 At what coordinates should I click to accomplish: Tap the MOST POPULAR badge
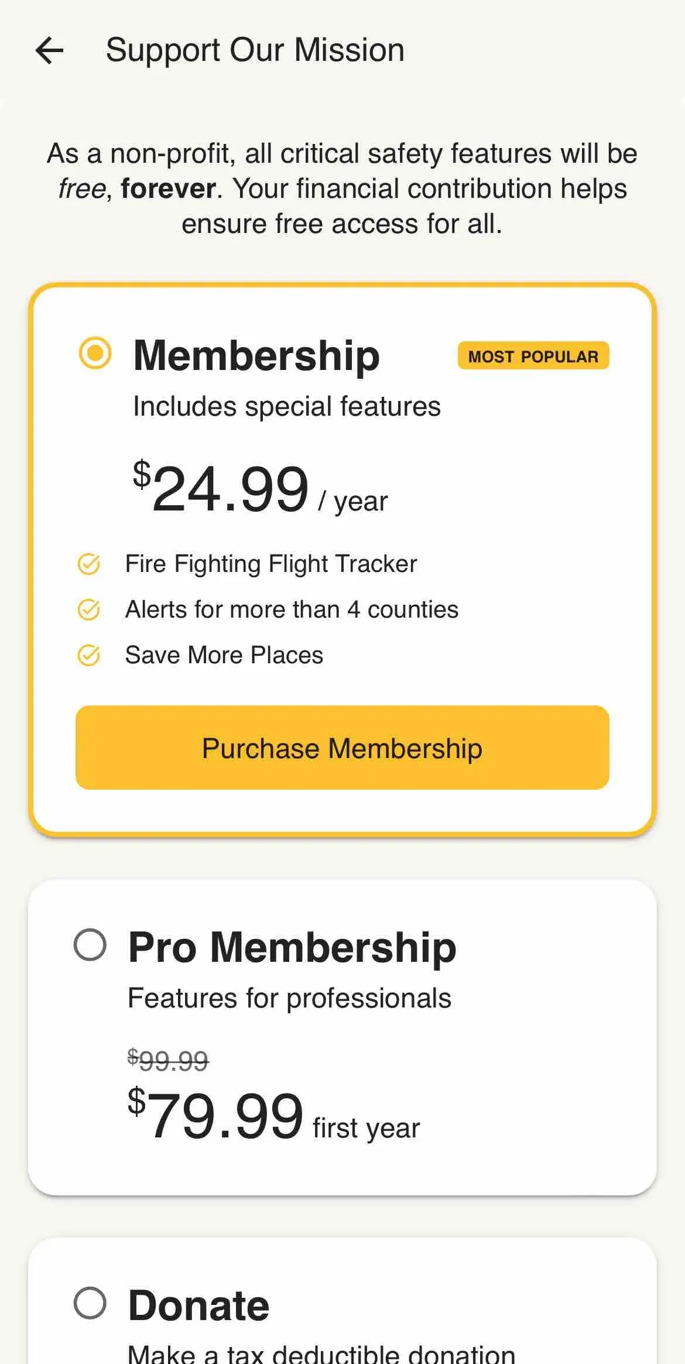tap(533, 356)
